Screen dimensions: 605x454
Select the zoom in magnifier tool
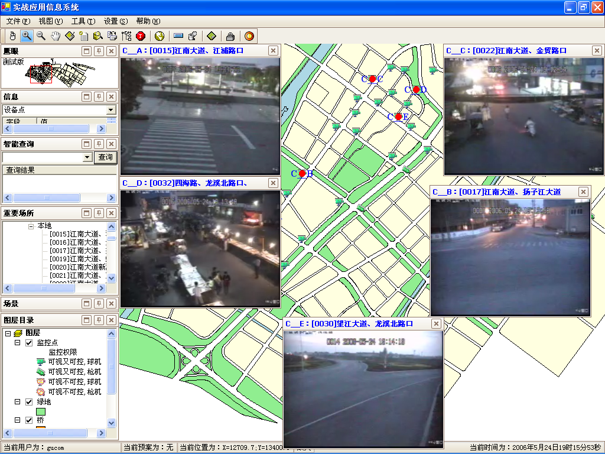27,36
